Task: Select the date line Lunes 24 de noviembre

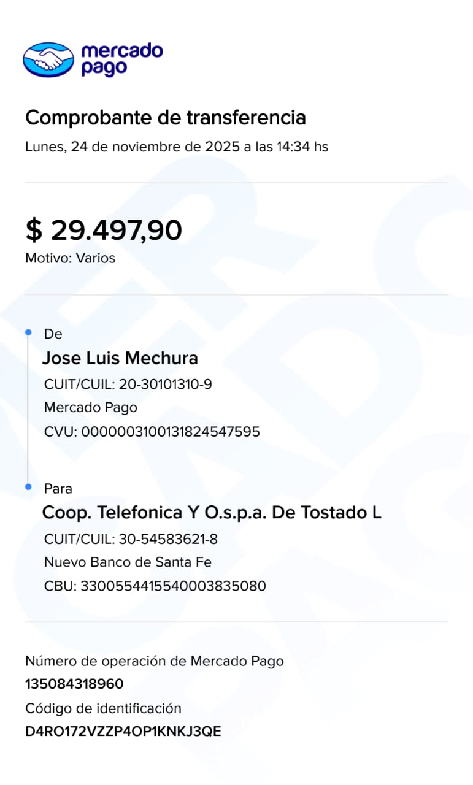Action: tap(176, 147)
